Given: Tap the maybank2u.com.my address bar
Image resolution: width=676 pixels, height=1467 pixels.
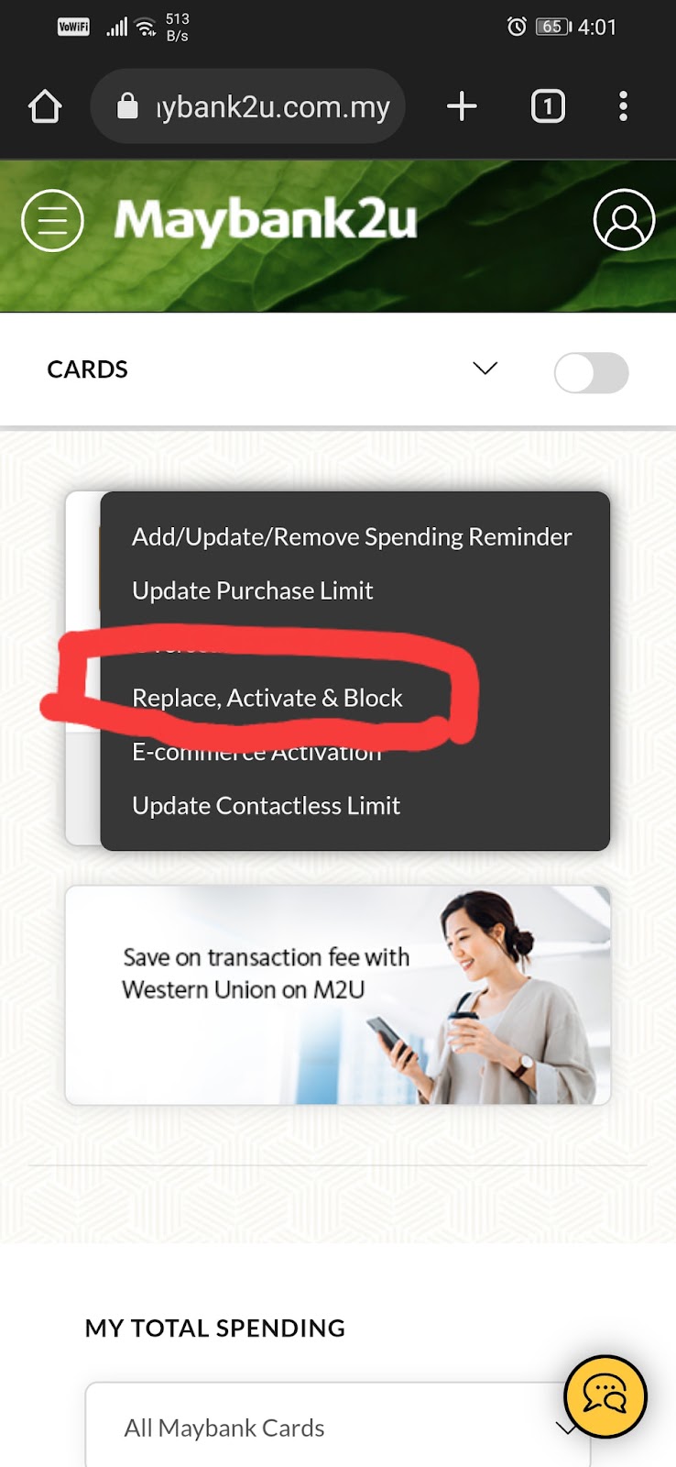Looking at the screenshot, I should 248,106.
